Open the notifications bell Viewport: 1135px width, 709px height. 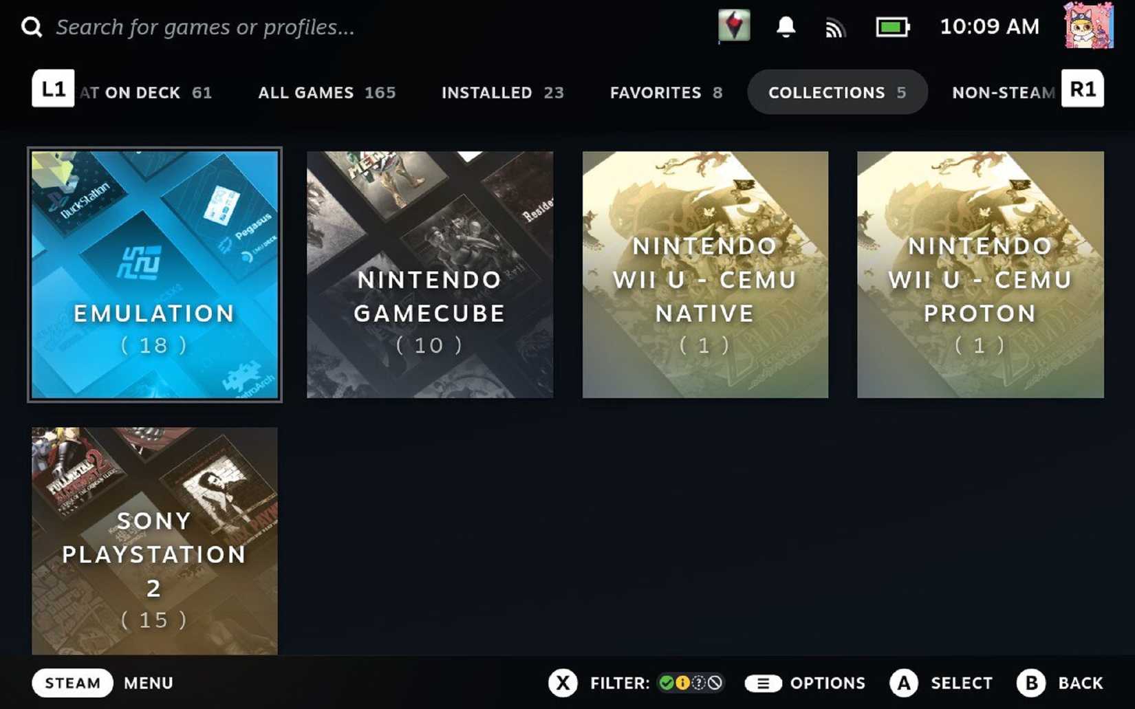[x=786, y=28]
